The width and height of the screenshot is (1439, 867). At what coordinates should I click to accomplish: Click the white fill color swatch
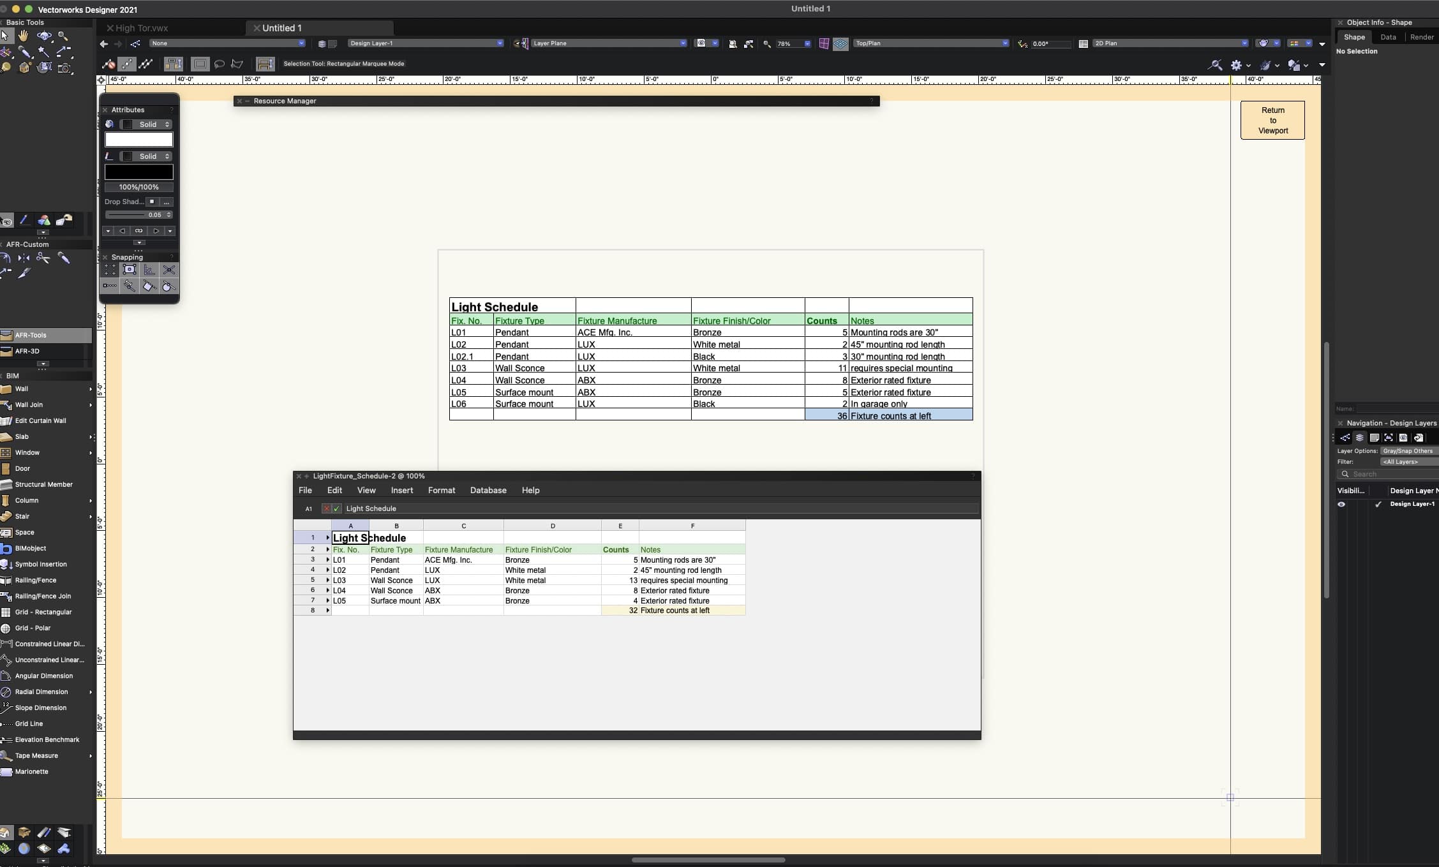(x=138, y=139)
